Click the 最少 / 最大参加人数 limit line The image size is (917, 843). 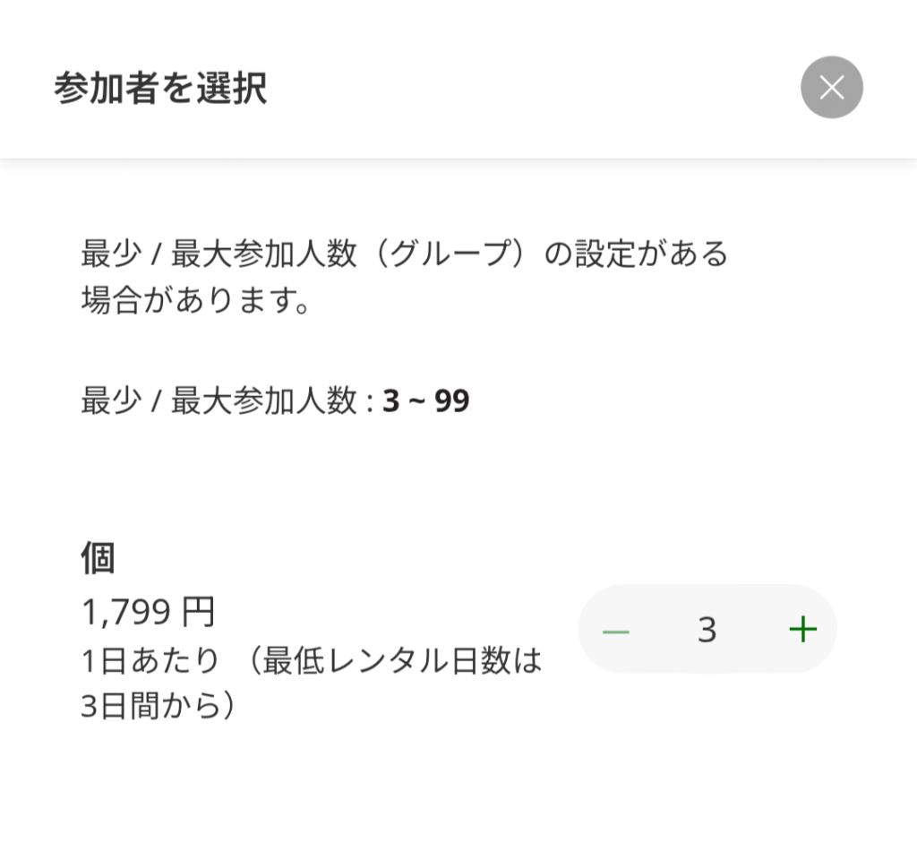[x=275, y=400]
